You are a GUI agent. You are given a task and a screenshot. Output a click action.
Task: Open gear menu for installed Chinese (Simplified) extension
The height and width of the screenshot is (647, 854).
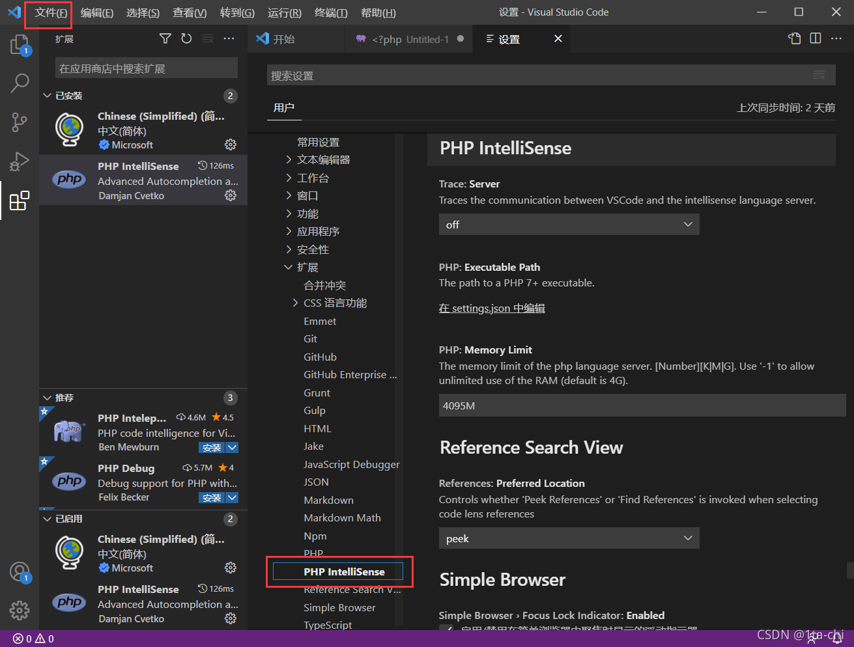[x=231, y=145]
